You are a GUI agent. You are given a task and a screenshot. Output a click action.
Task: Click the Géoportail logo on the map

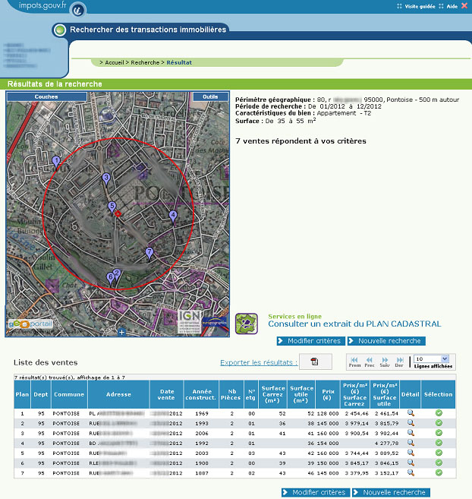(30, 324)
